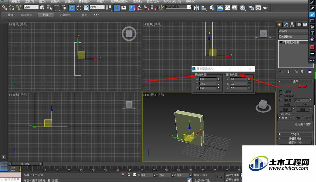Open the 工具(T) menu

click(x=29, y=1)
